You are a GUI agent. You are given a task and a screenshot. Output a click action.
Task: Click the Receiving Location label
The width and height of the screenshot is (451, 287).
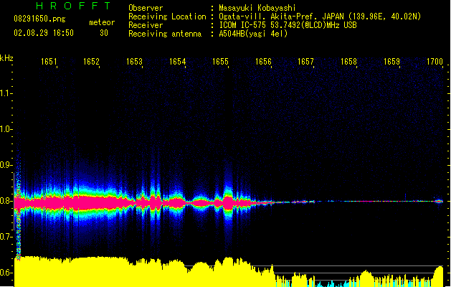coord(167,17)
